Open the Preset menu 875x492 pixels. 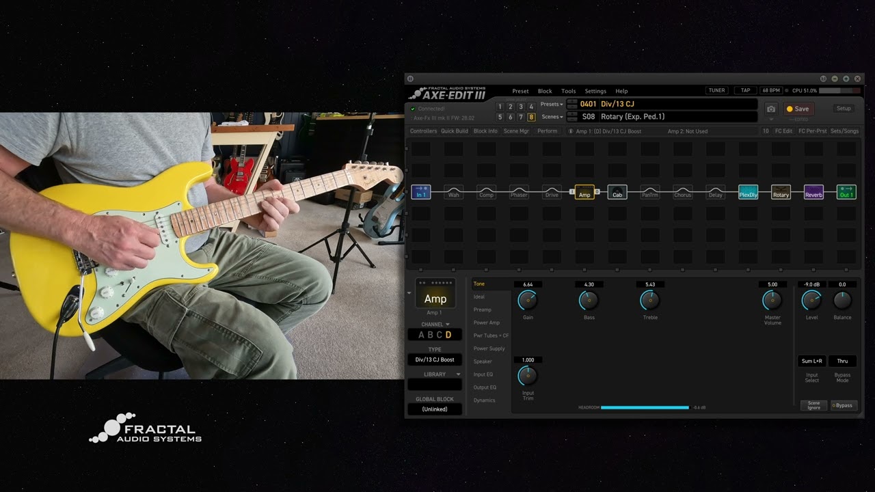(520, 91)
